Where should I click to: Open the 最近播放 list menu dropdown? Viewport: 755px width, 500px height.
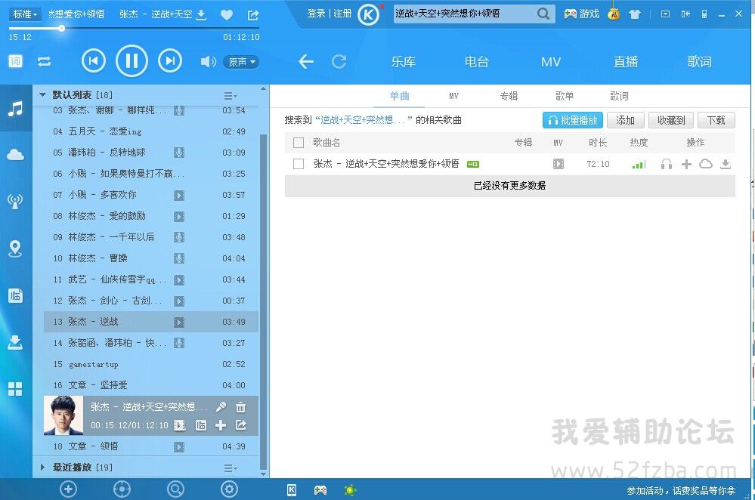[x=231, y=468]
